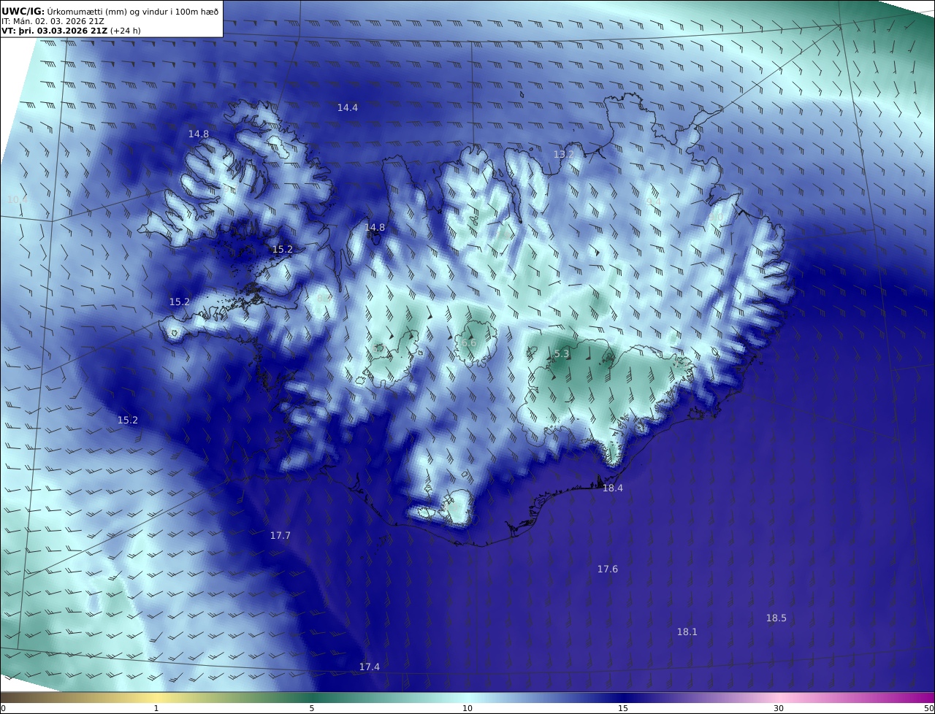This screenshot has height=714, width=935.
Task: Click the '0' tick on the color scale
Action: pos(3,708)
